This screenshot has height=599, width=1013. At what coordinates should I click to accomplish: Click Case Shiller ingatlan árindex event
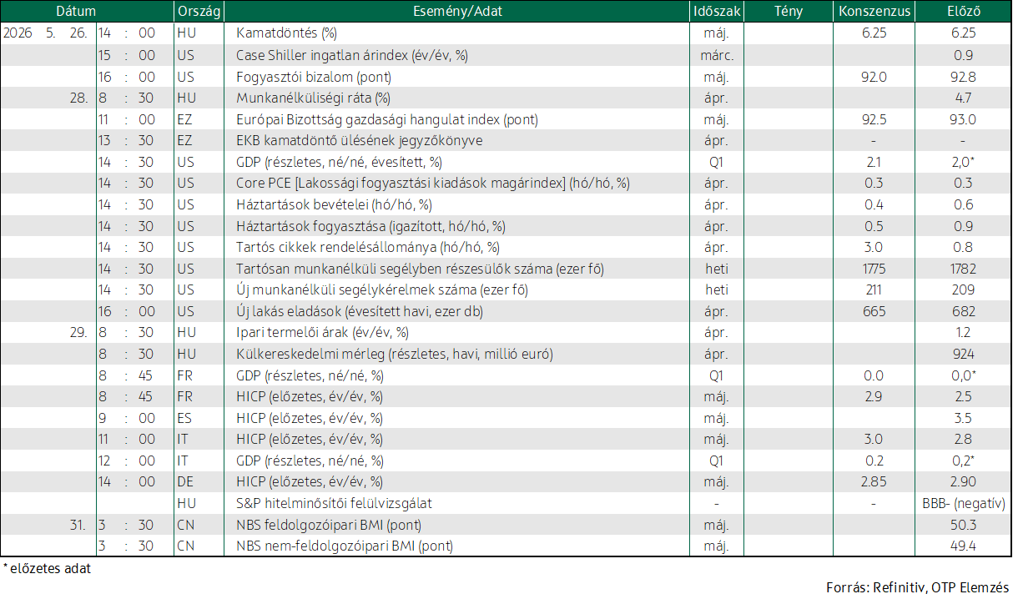tap(351, 55)
